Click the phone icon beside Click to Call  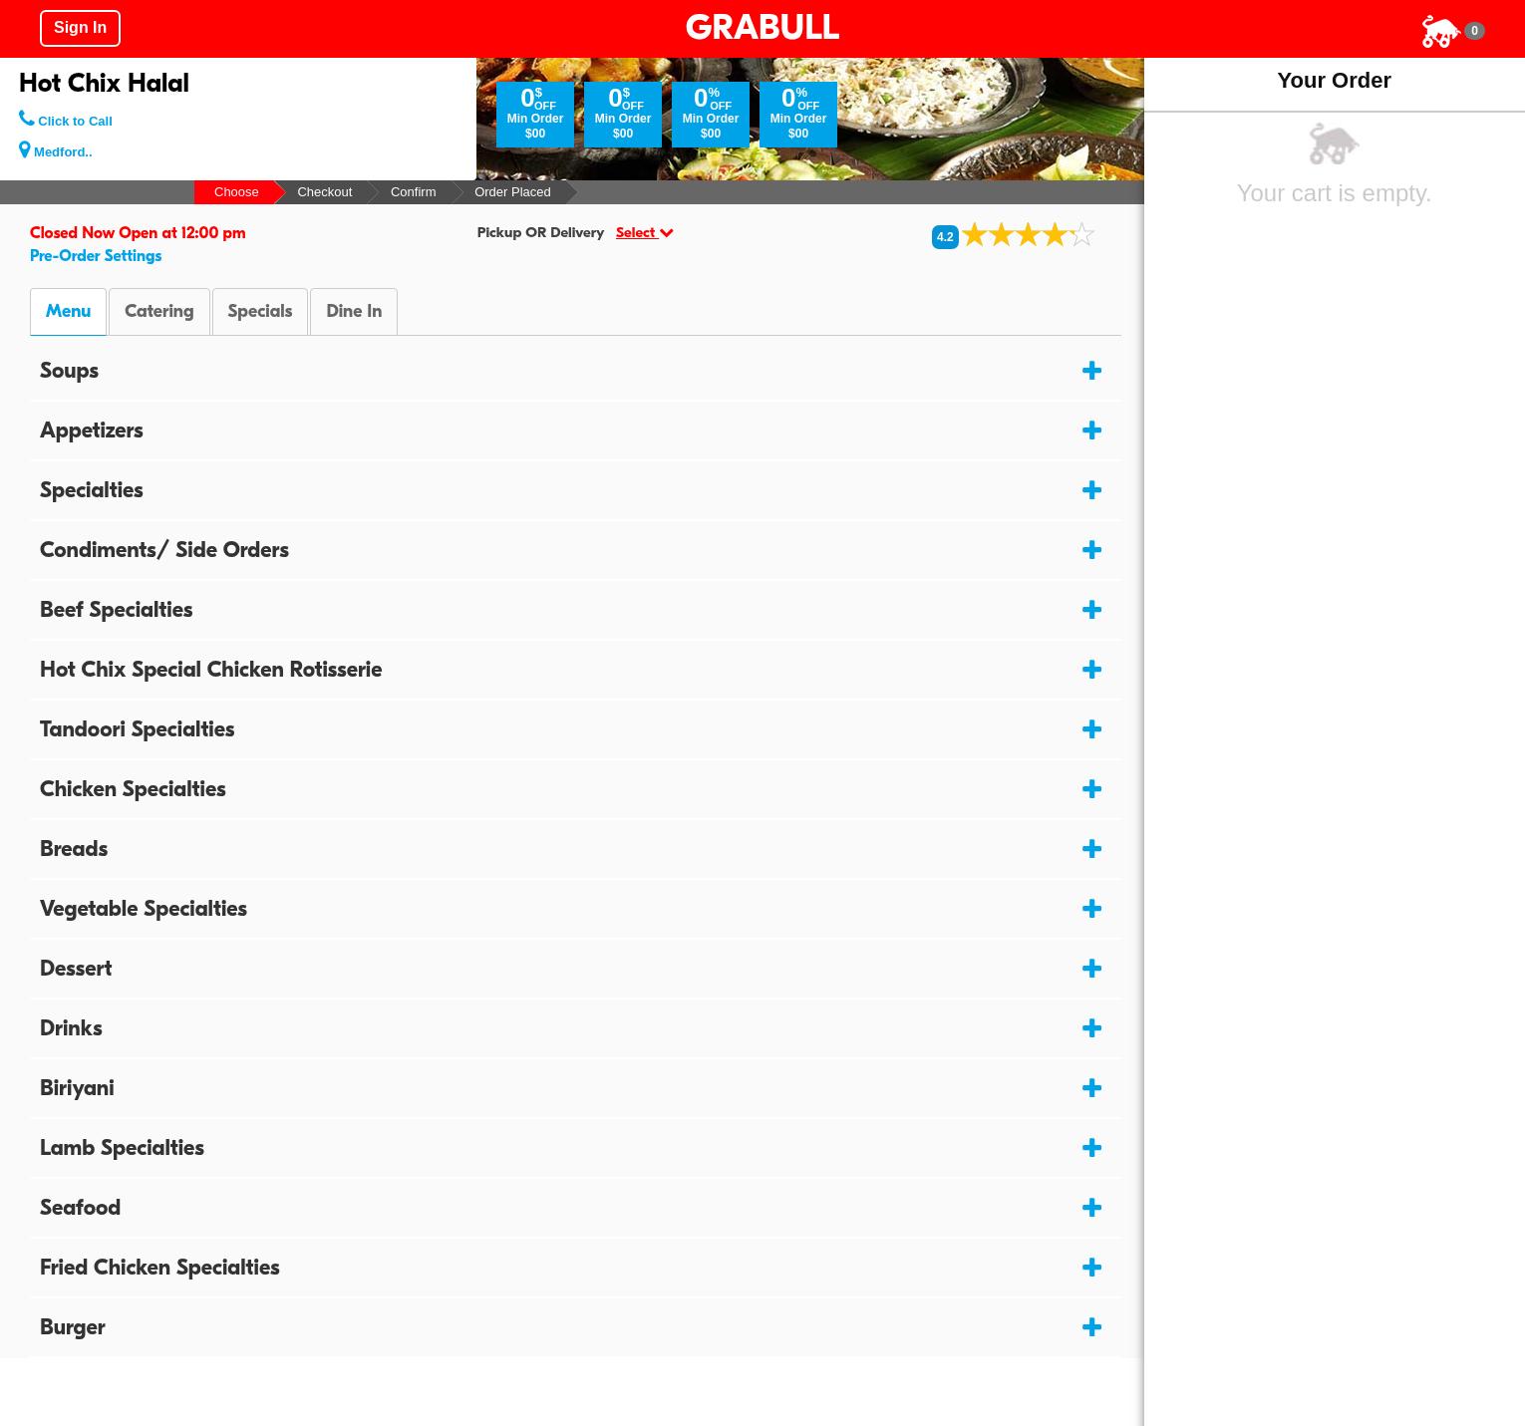(x=26, y=119)
